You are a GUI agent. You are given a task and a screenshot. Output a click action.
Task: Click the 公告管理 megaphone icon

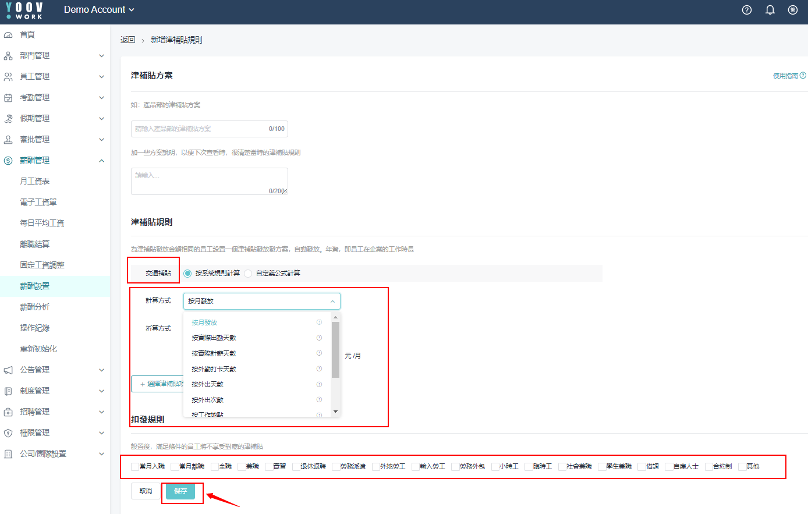[x=8, y=370]
